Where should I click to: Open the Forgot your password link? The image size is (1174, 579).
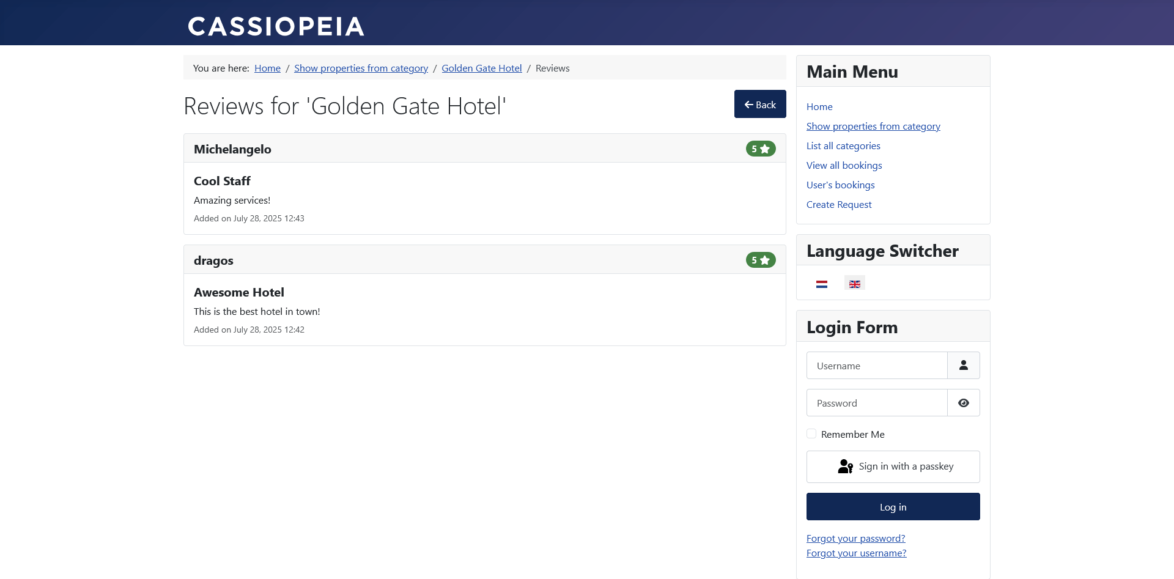click(856, 538)
